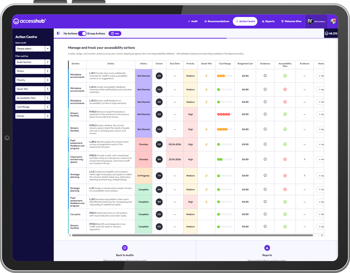Viewport: 350px width, 273px height.
Task: Open guidance info for action L.51.1
Action: [x=265, y=76]
